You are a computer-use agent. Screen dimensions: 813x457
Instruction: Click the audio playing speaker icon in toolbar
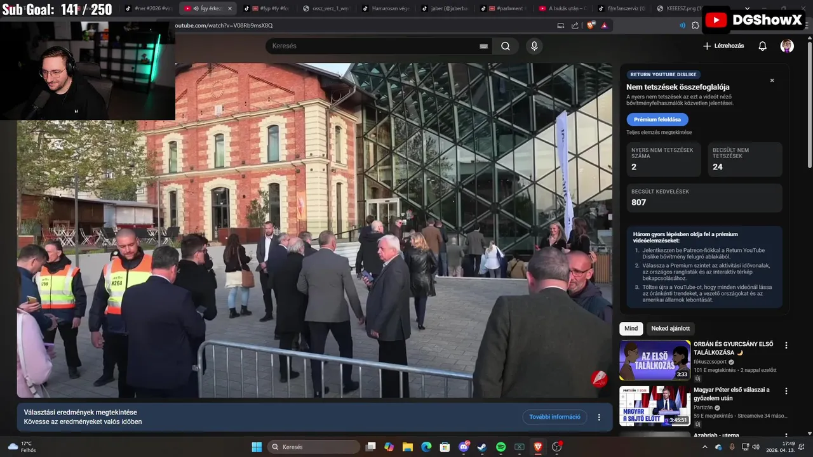[683, 25]
